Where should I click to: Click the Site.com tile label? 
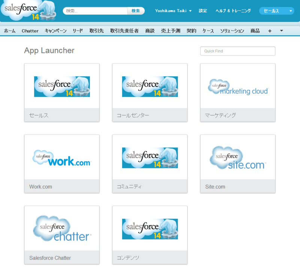215,187
